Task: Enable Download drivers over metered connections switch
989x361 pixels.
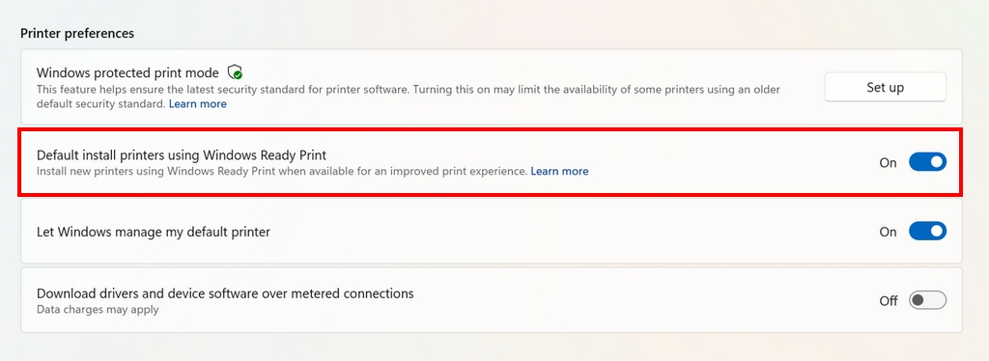Action: tap(927, 300)
